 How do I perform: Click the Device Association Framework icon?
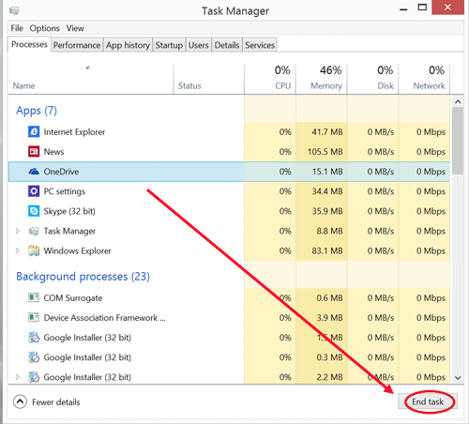point(34,318)
